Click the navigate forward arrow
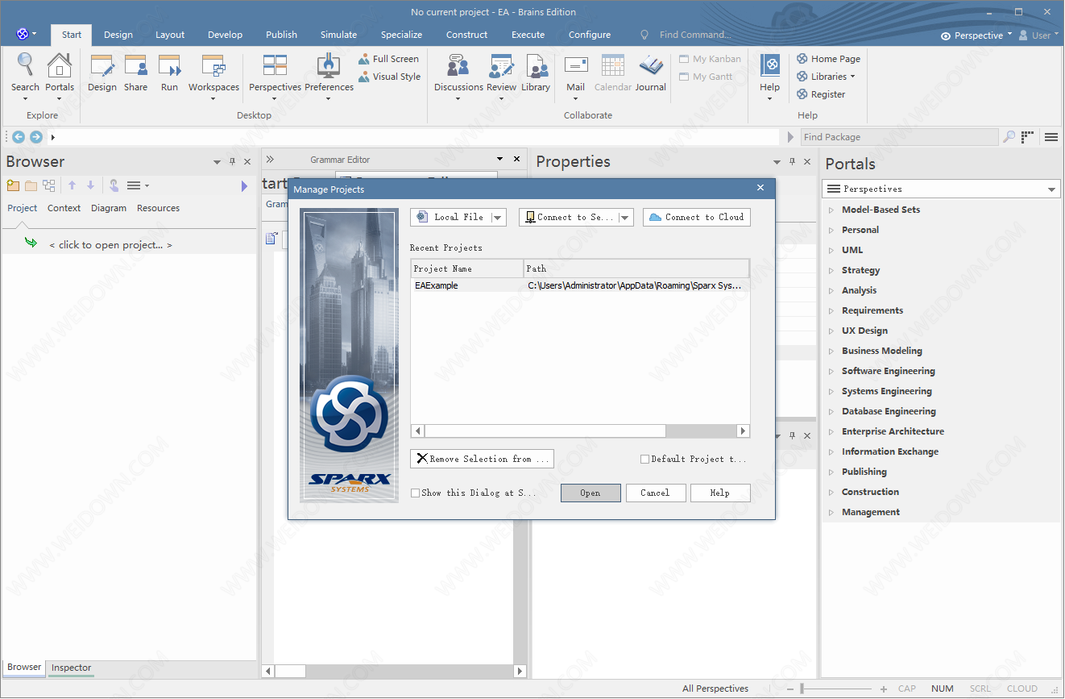This screenshot has height=699, width=1065. [x=36, y=137]
